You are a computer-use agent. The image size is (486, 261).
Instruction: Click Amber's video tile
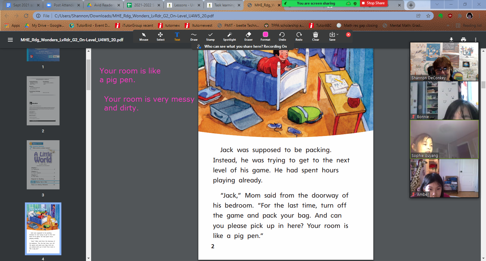(444, 178)
